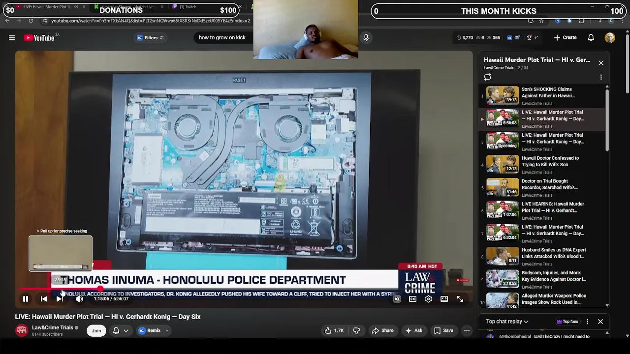Open the Law&Crime Trials channel avatar
Image resolution: width=630 pixels, height=354 pixels.
click(22, 330)
